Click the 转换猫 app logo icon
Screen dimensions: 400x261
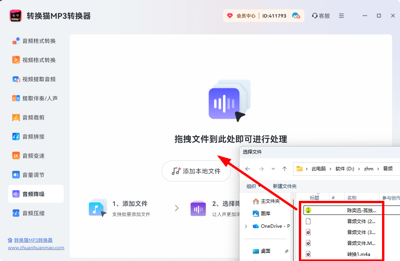16,16
